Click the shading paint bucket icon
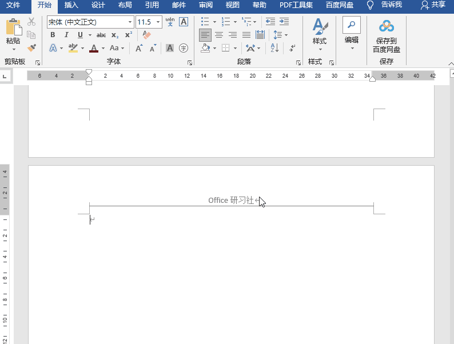 [205, 48]
